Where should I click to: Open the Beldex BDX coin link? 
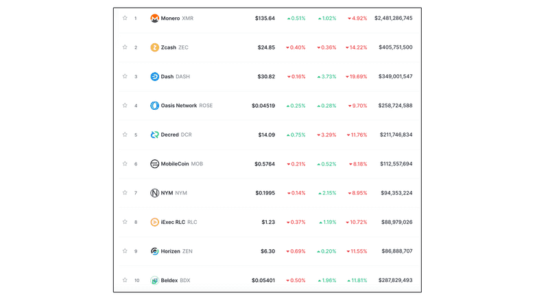[x=176, y=280]
